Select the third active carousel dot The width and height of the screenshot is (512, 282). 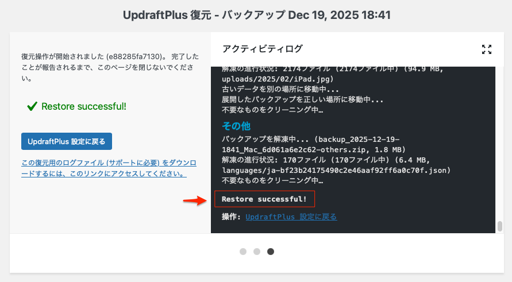[271, 252]
